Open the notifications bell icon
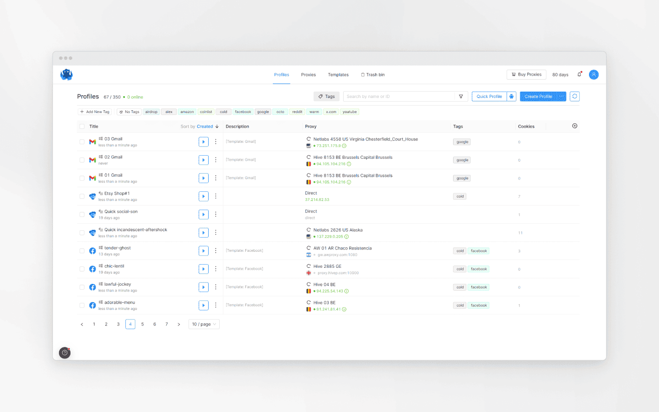 [x=579, y=74]
